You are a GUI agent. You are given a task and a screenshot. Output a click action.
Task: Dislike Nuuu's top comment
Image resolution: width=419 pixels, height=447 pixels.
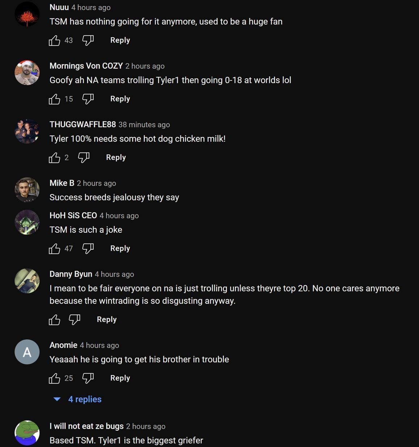click(x=87, y=40)
